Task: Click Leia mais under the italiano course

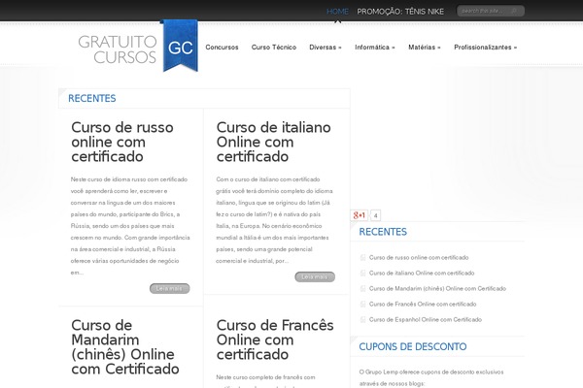Action: point(315,277)
